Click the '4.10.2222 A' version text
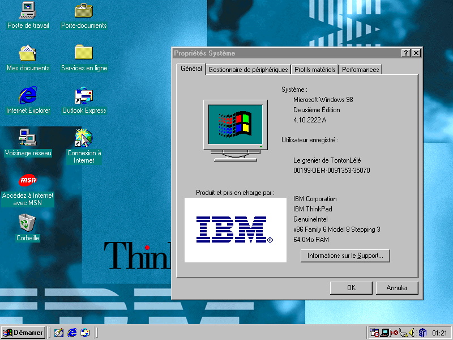Viewport: 453px width, 340px height. coord(310,120)
